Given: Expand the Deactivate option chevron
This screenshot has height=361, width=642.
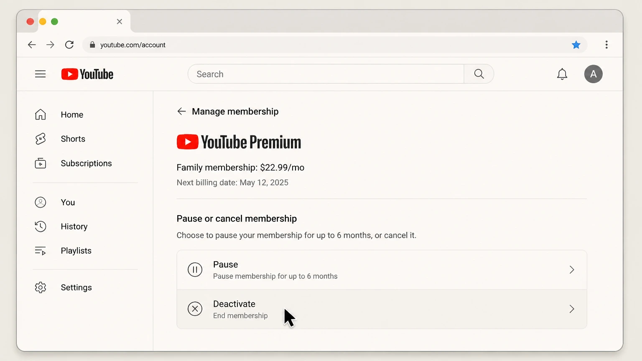Looking at the screenshot, I should pyautogui.click(x=572, y=309).
